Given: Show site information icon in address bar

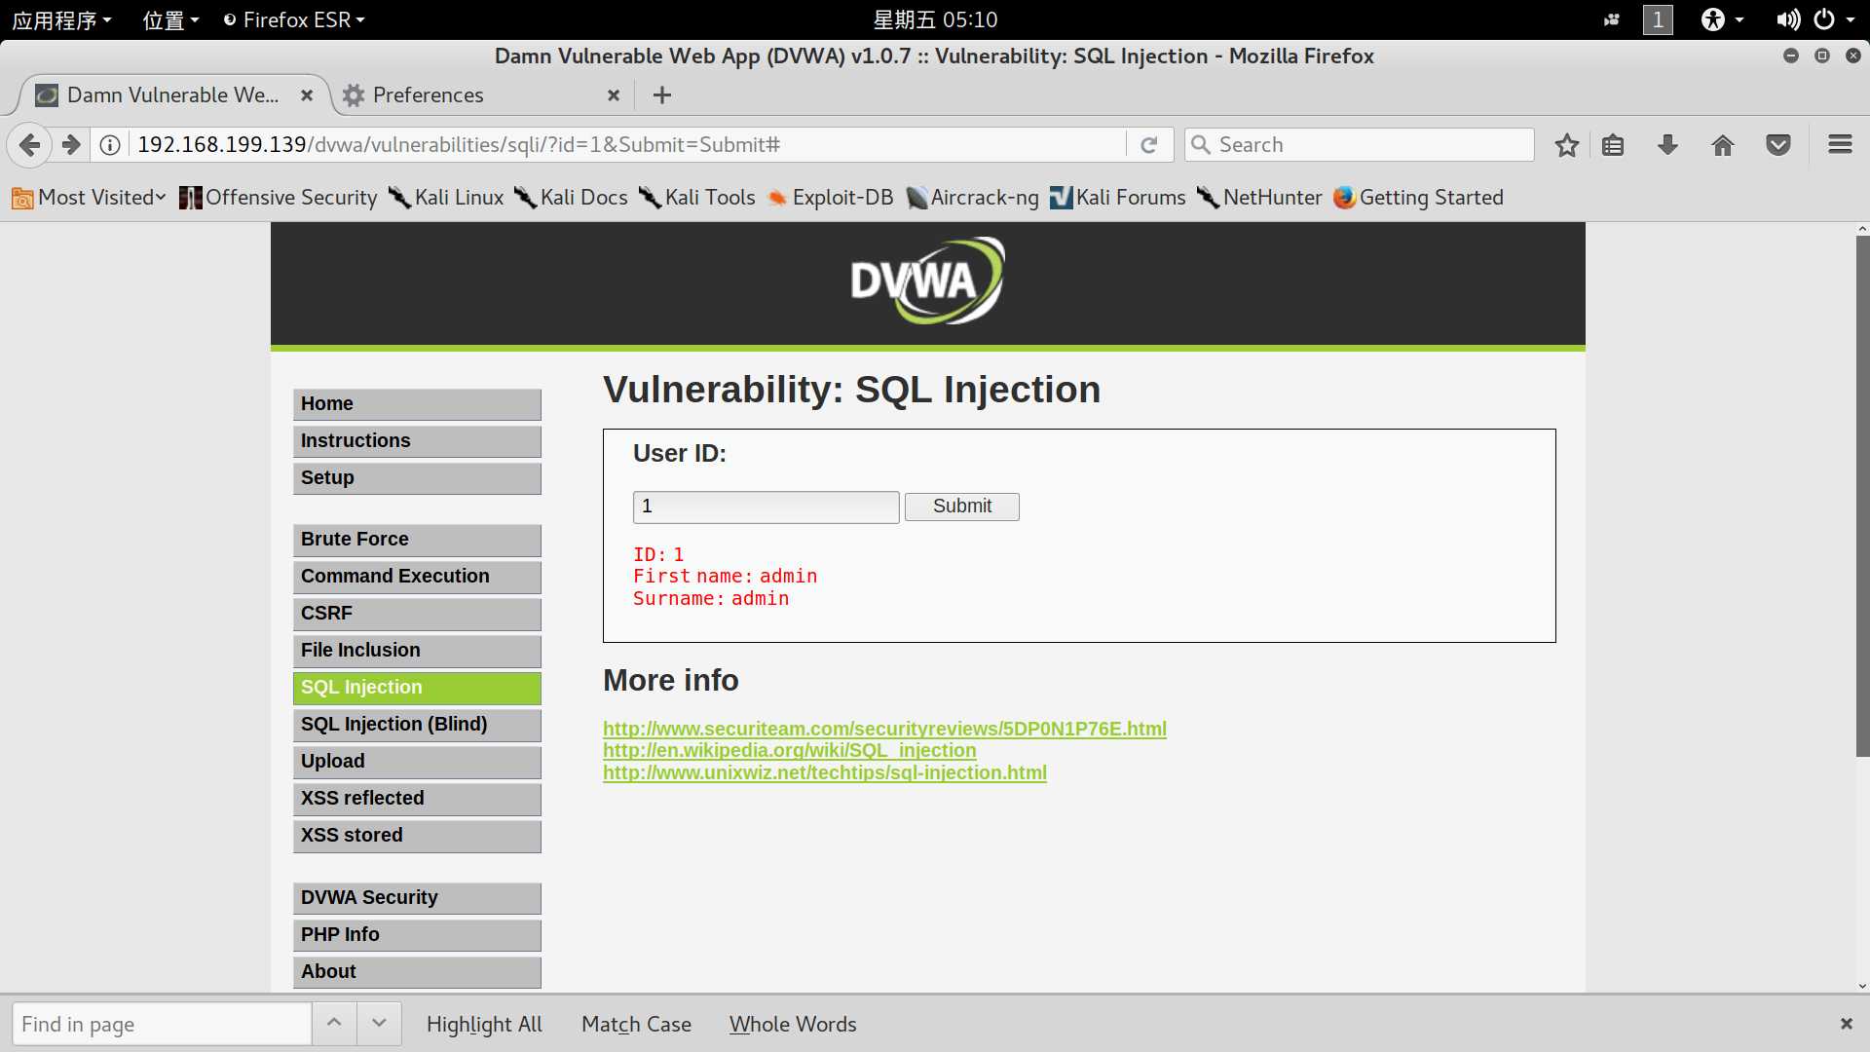Looking at the screenshot, I should [x=110, y=145].
